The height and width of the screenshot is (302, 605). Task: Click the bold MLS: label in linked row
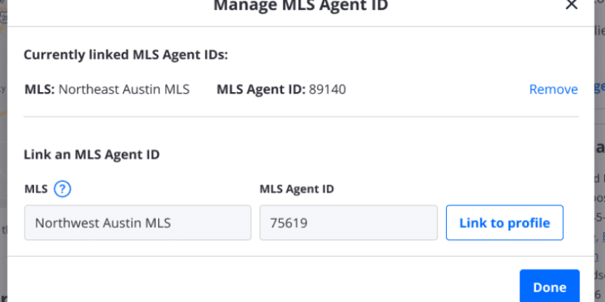tap(39, 89)
